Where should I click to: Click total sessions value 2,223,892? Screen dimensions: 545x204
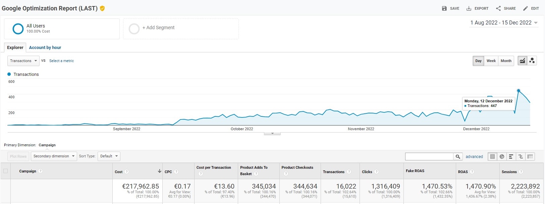click(525, 186)
